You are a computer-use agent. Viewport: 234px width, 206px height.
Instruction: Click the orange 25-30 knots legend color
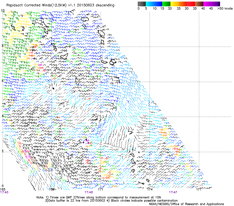point(183,4)
